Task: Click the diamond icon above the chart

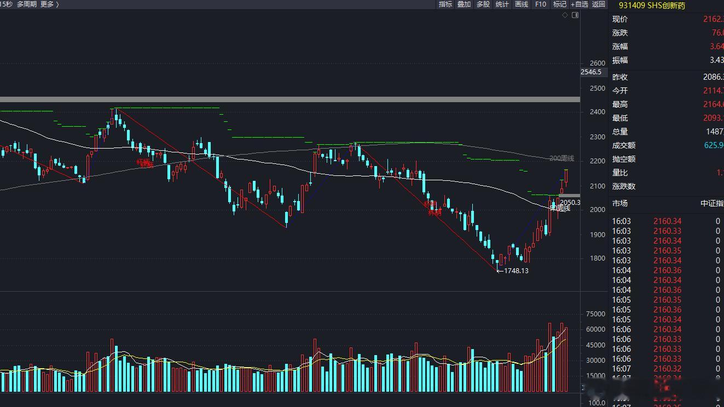Action: 565,15
